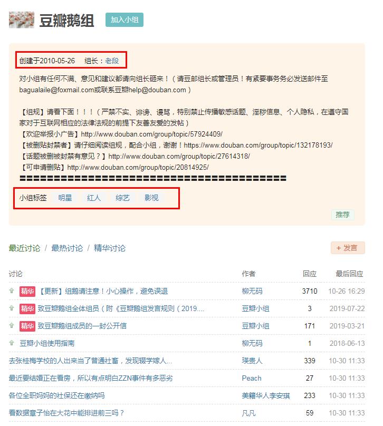Click the 精华 badge on 一封公开信 topic

(x=27, y=326)
